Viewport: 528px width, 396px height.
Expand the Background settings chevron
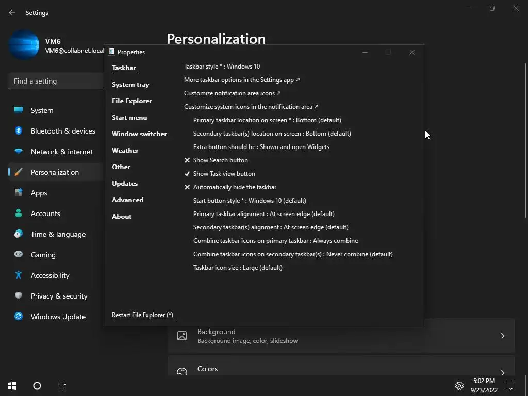[x=502, y=336]
